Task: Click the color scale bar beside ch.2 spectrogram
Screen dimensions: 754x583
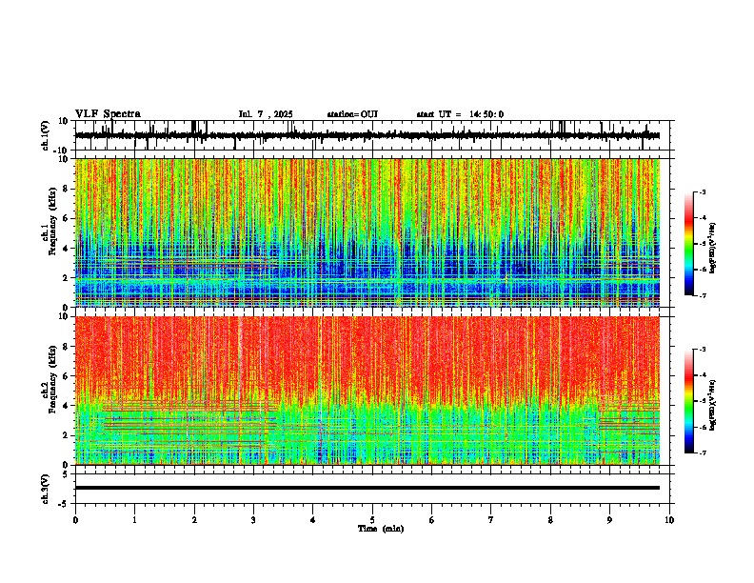Action: click(x=689, y=401)
